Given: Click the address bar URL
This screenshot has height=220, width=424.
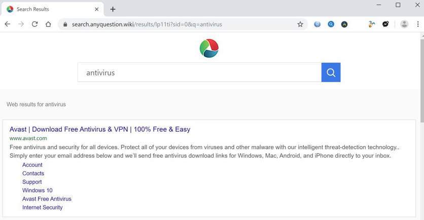Looking at the screenshot, I should click(x=147, y=24).
